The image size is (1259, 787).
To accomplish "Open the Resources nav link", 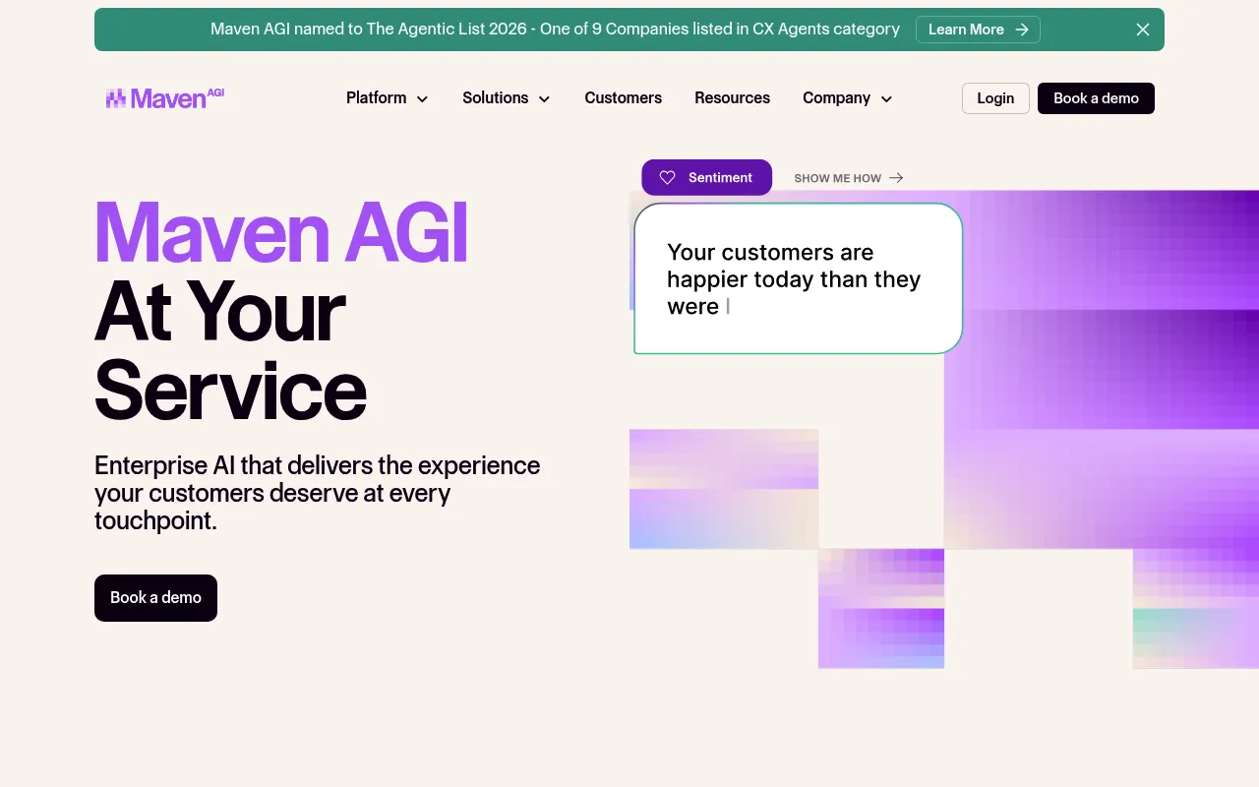I will pyautogui.click(x=732, y=98).
